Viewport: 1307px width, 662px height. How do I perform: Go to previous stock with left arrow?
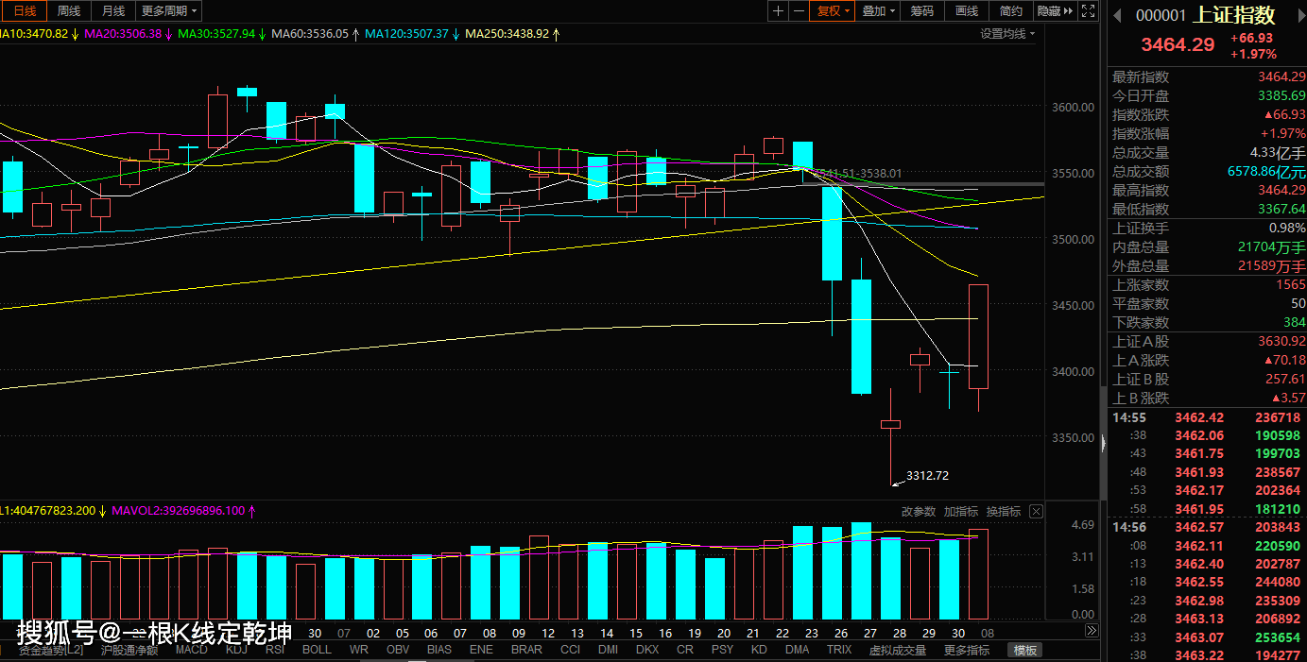1116,15
